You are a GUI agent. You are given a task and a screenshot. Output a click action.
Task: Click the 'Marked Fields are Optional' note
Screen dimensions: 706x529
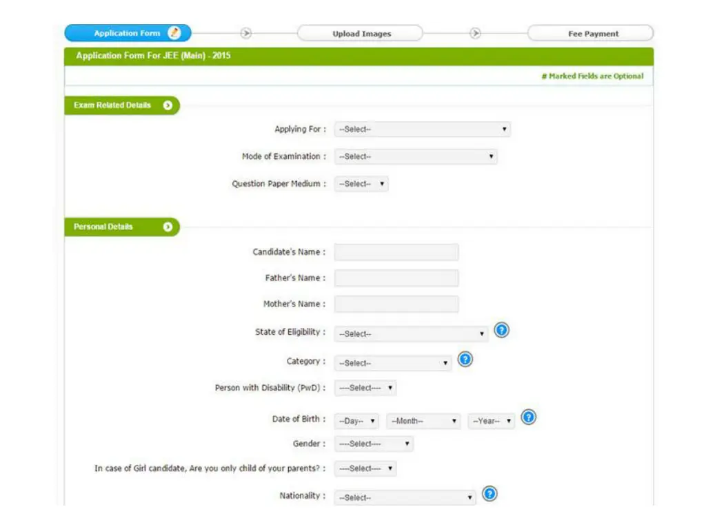pyautogui.click(x=592, y=76)
